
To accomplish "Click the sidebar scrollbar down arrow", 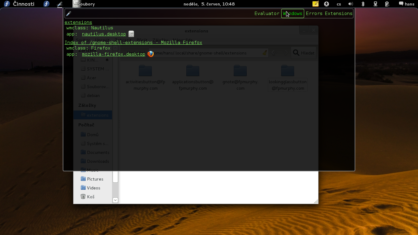I will pos(115,200).
